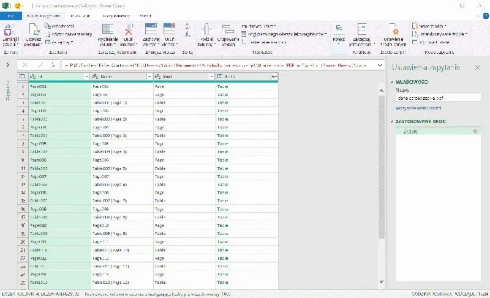This screenshot has width=490, height=298.
Task: Open Zarządzaj dropdown in Zapytanie group
Action: [x=59, y=42]
